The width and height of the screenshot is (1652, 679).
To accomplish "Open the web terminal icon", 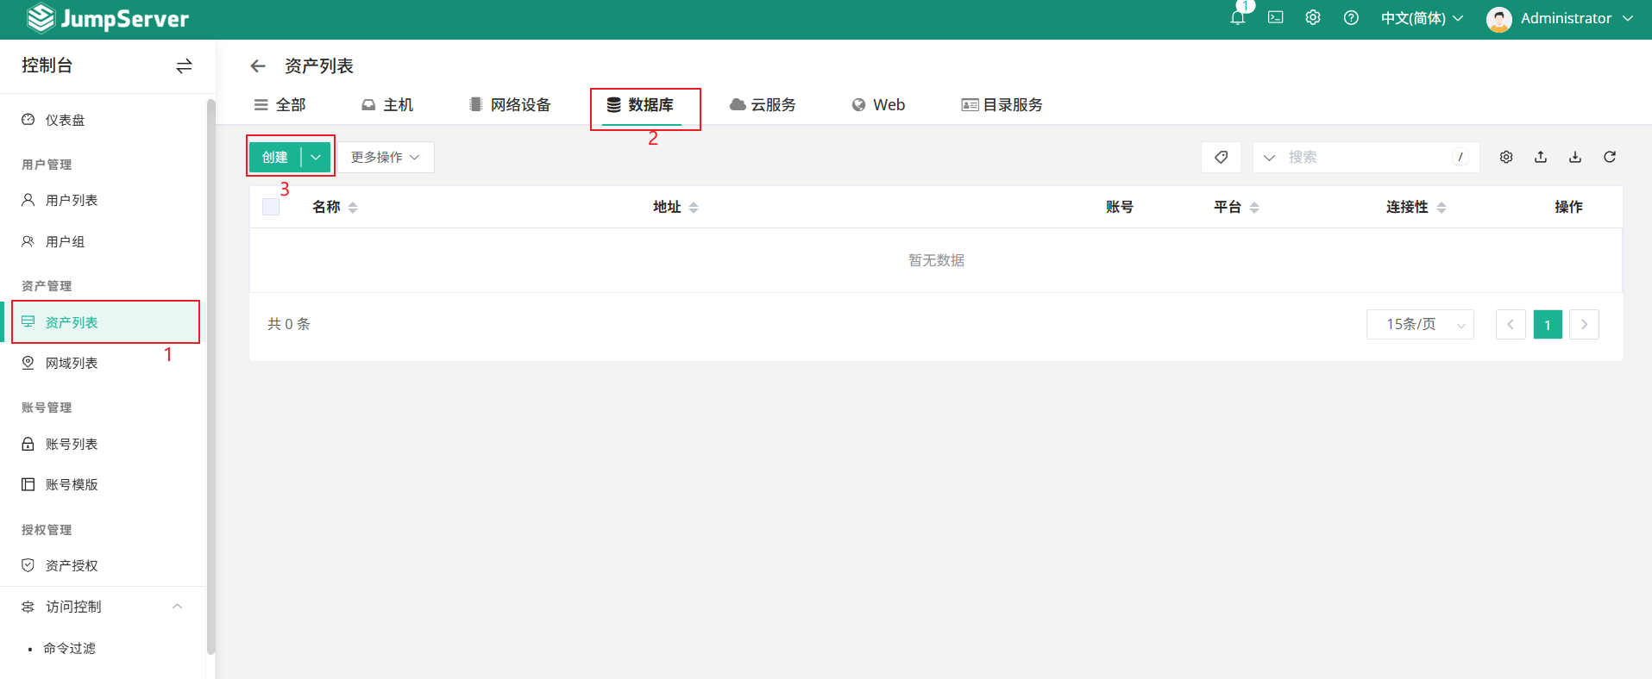I will pos(1275,18).
